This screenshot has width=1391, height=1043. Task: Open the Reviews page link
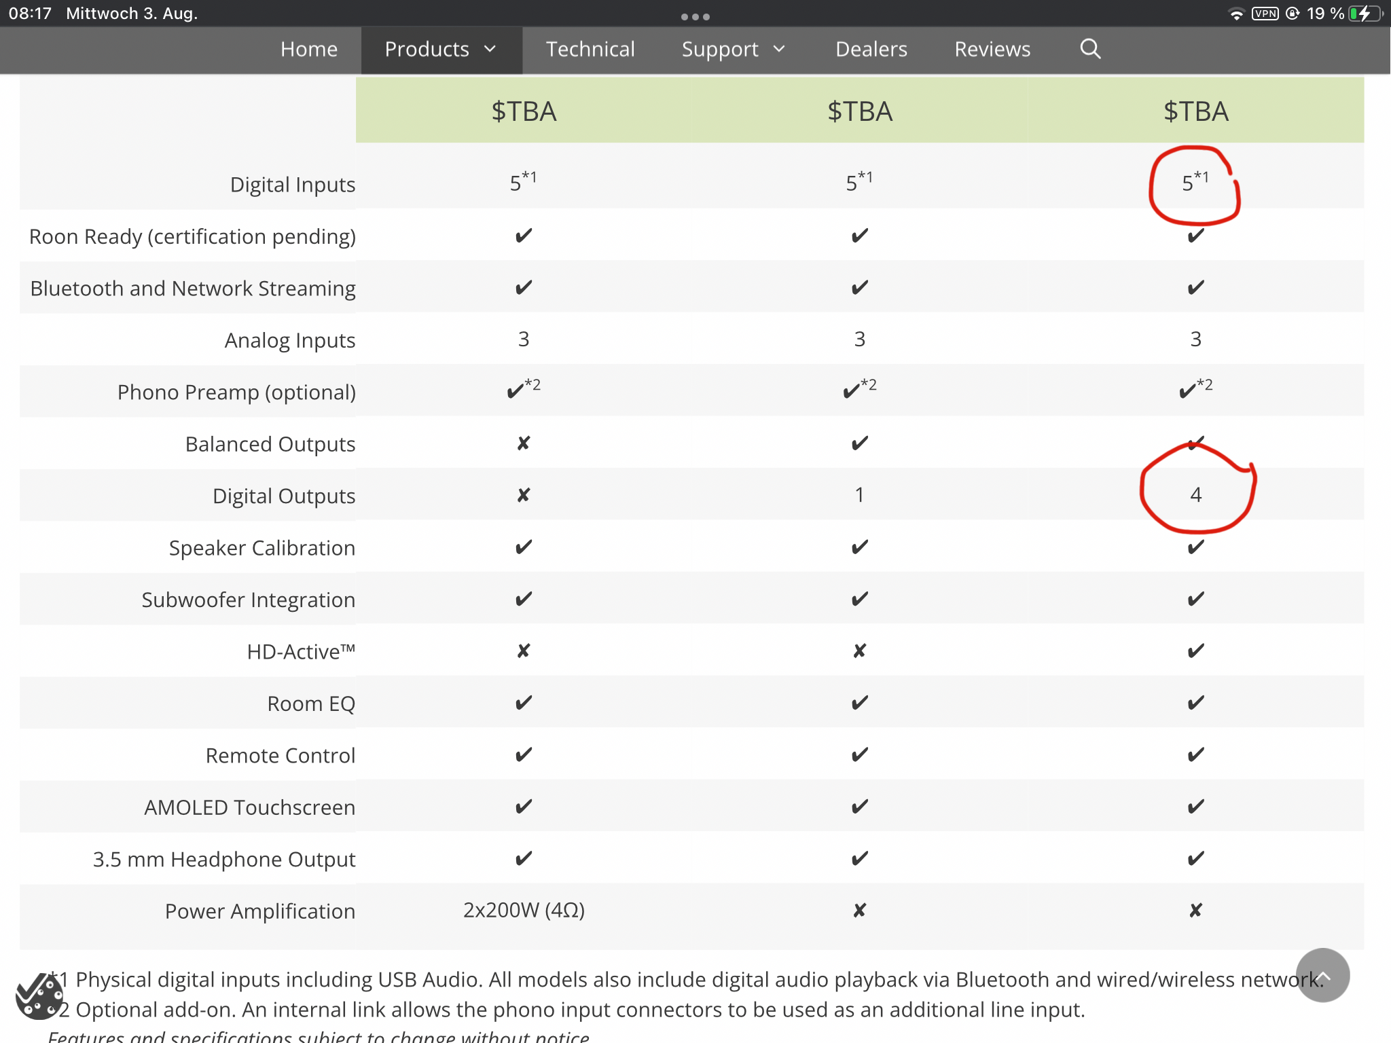992,49
